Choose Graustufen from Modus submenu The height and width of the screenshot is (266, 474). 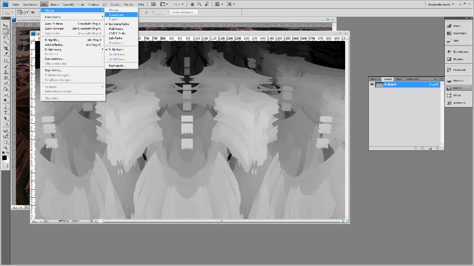(121, 15)
